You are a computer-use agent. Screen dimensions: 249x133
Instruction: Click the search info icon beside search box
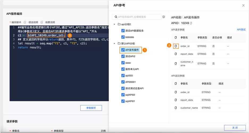coord(164,17)
